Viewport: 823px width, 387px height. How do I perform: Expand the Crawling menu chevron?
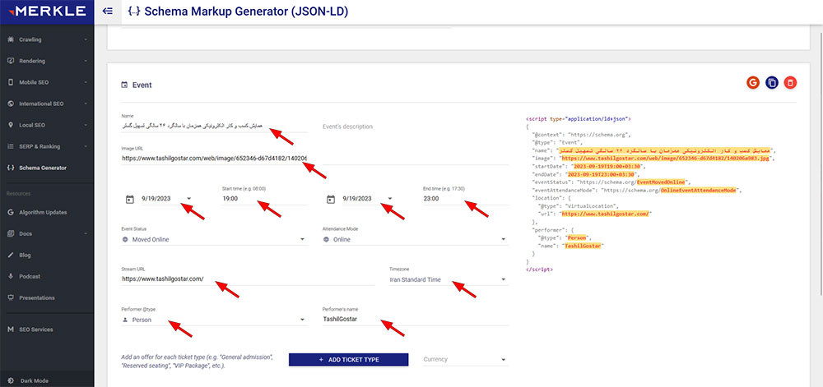tap(85, 39)
